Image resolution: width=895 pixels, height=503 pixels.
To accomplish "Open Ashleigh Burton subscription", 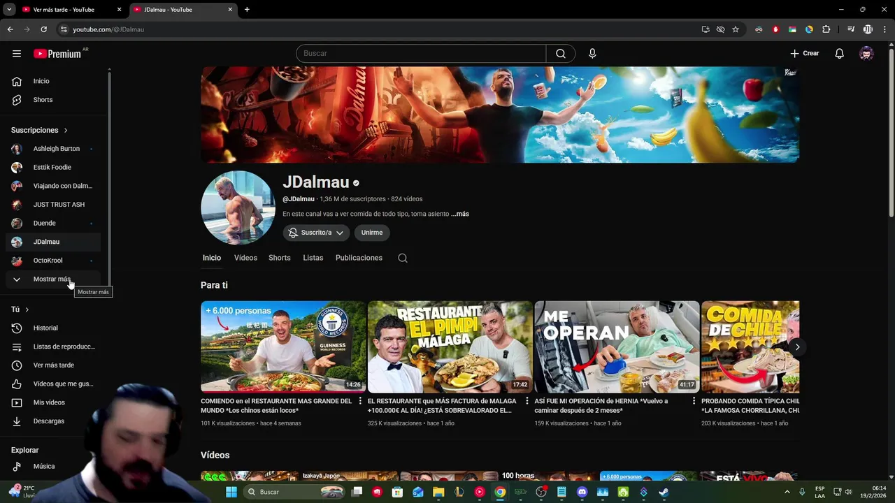I will (53, 149).
